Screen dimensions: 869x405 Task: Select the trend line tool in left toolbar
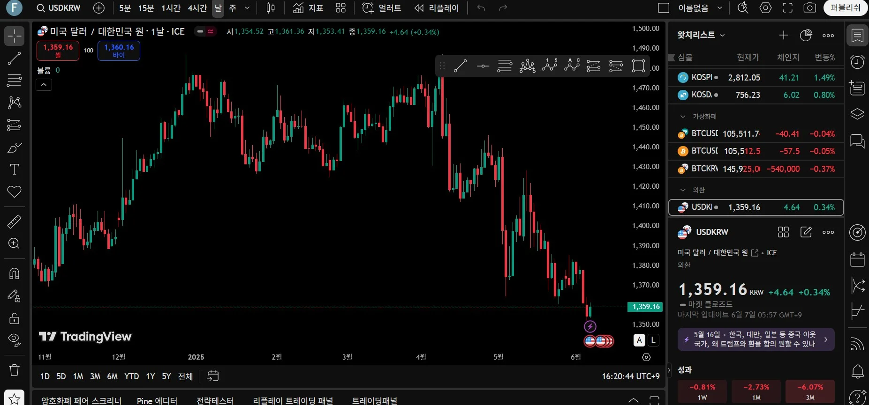(14, 58)
